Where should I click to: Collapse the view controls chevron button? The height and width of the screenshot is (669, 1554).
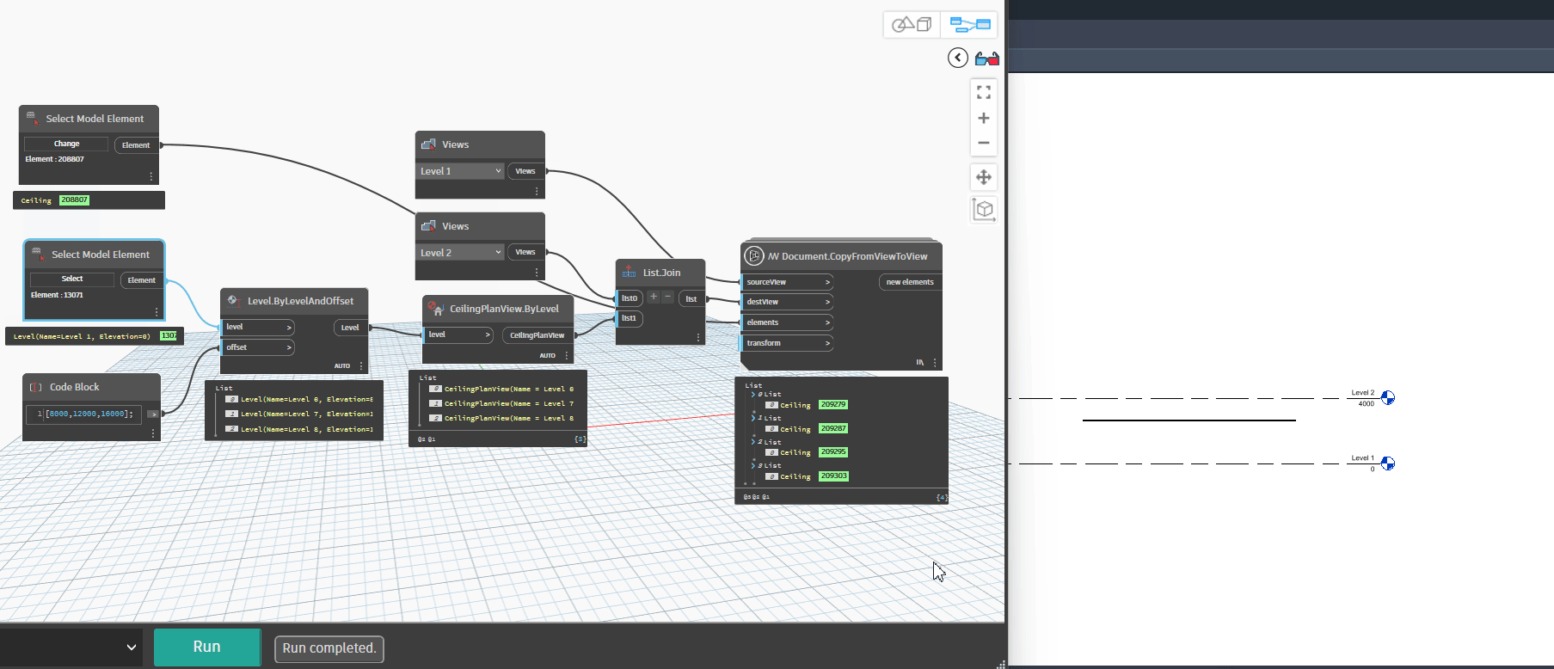pos(958,58)
